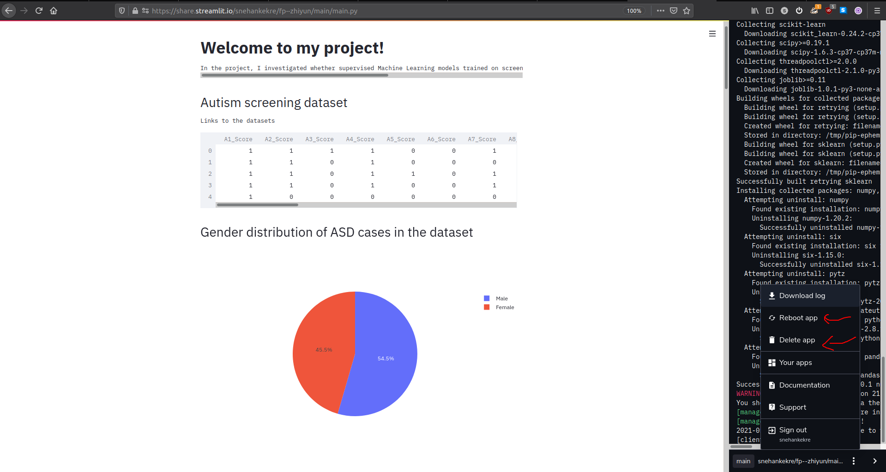886x472 pixels.
Task: Go to the browser home page icon
Action: pos(54,11)
